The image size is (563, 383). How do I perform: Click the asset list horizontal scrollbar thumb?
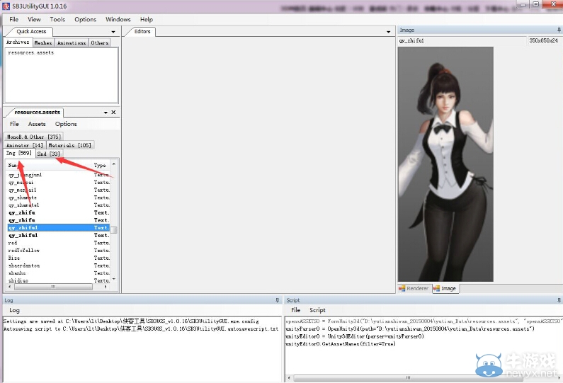[x=53, y=287]
